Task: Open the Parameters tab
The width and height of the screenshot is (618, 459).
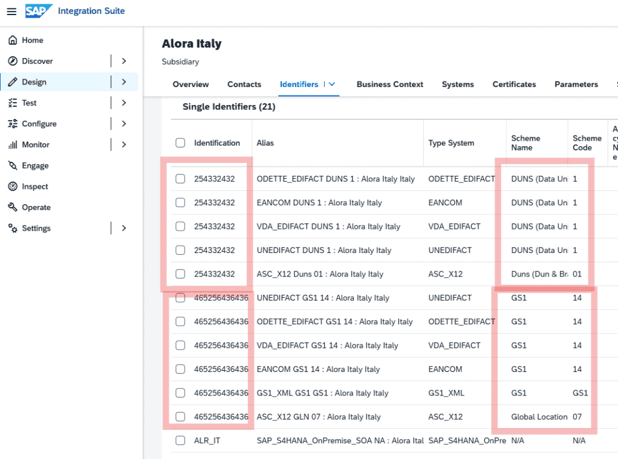Action: point(576,85)
